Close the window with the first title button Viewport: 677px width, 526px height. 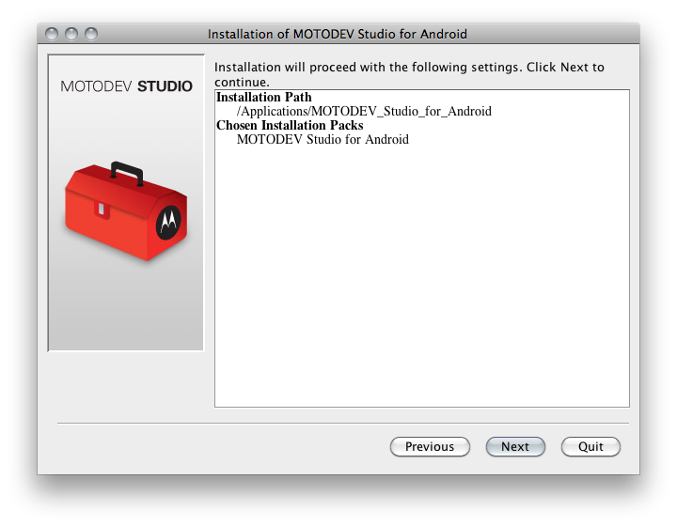52,34
